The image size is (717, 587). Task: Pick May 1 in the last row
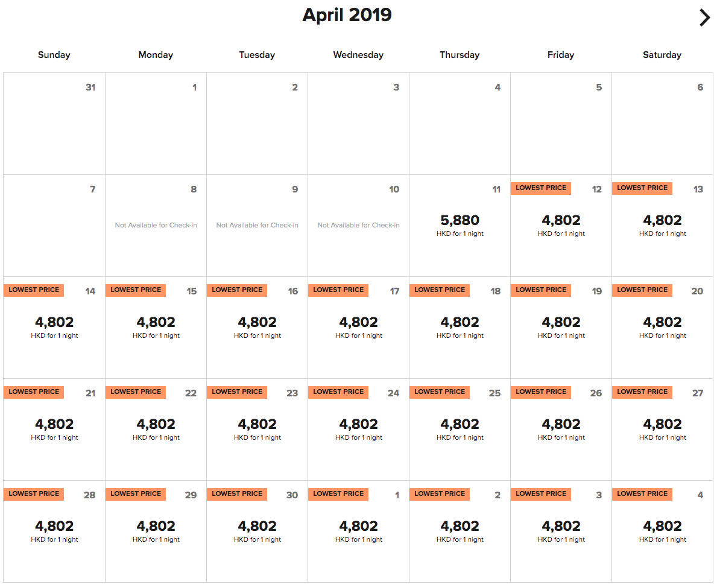(358, 531)
